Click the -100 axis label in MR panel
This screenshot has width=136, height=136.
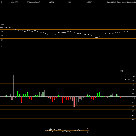133,120
